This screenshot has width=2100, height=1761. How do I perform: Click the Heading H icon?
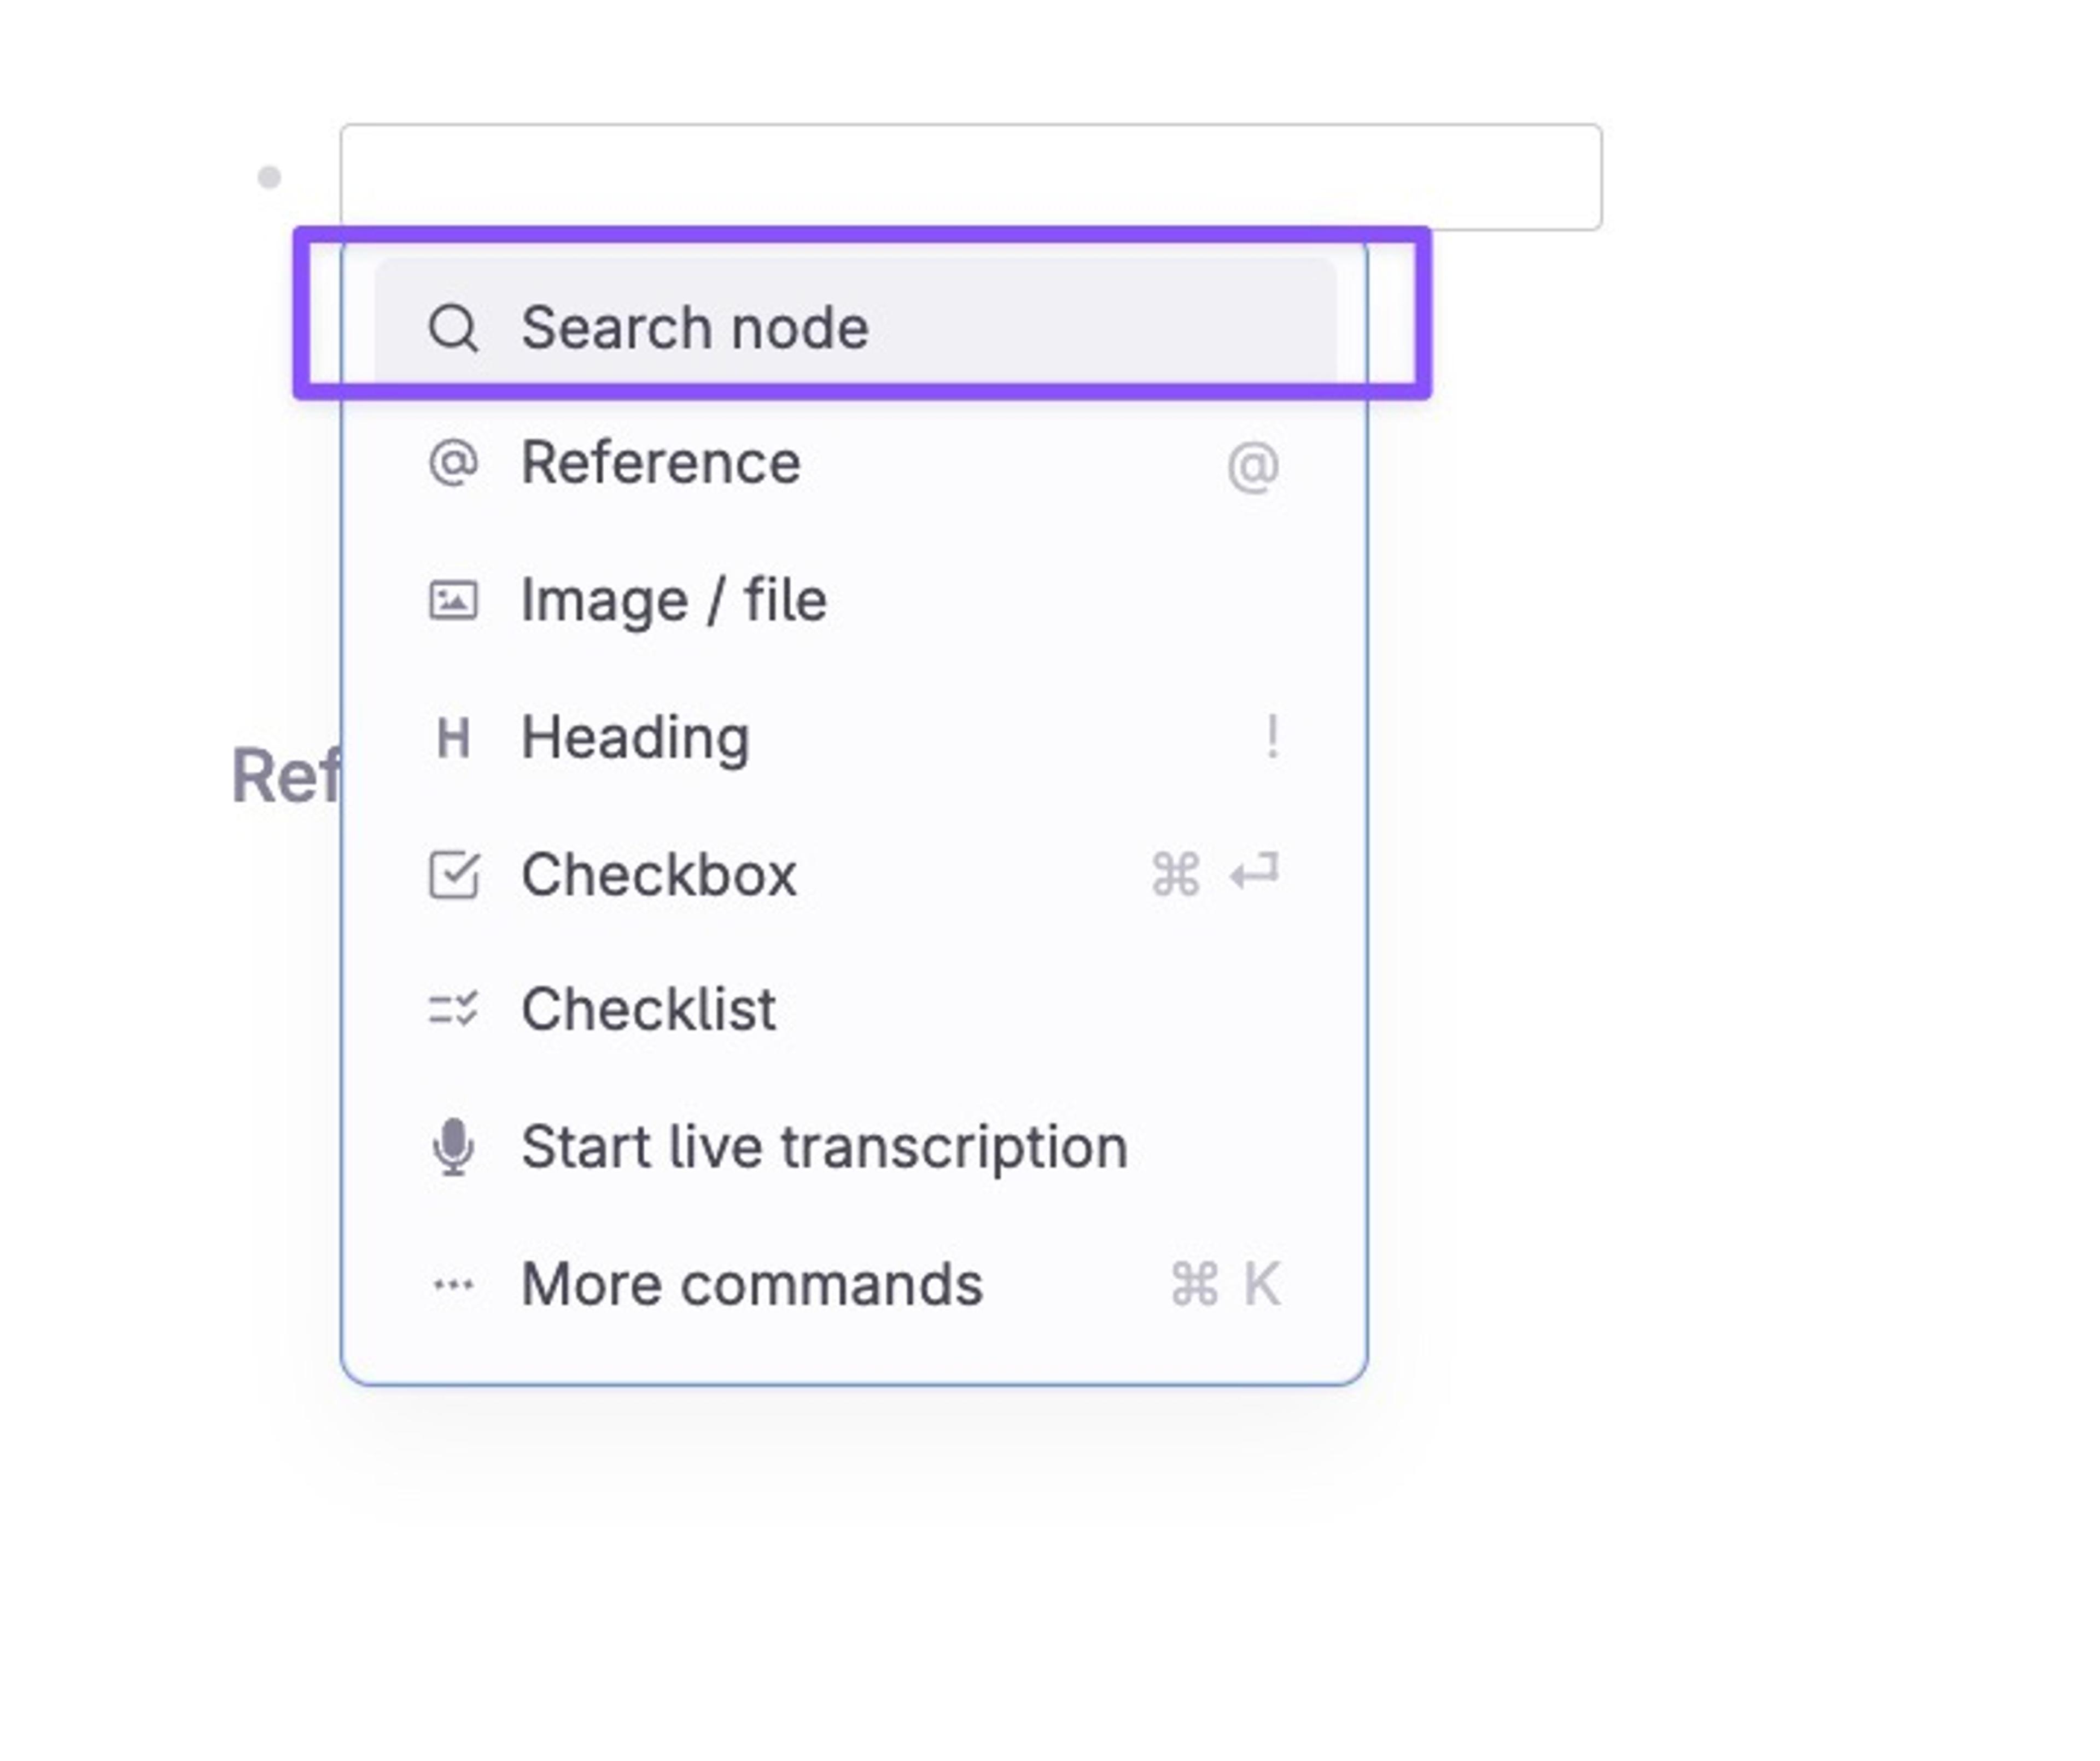[x=453, y=739]
